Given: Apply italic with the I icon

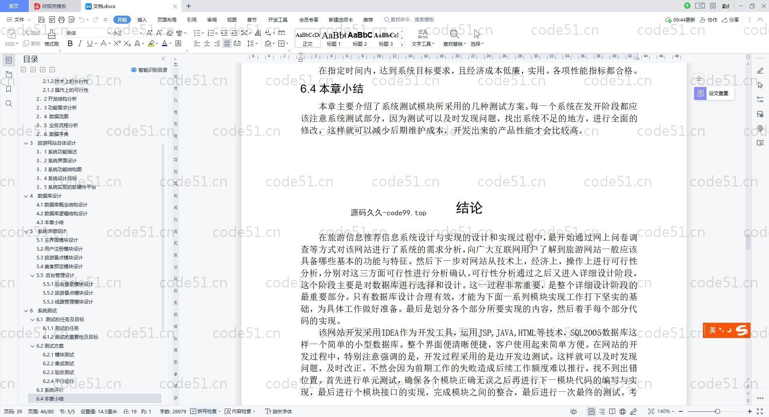Looking at the screenshot, I should [x=80, y=43].
